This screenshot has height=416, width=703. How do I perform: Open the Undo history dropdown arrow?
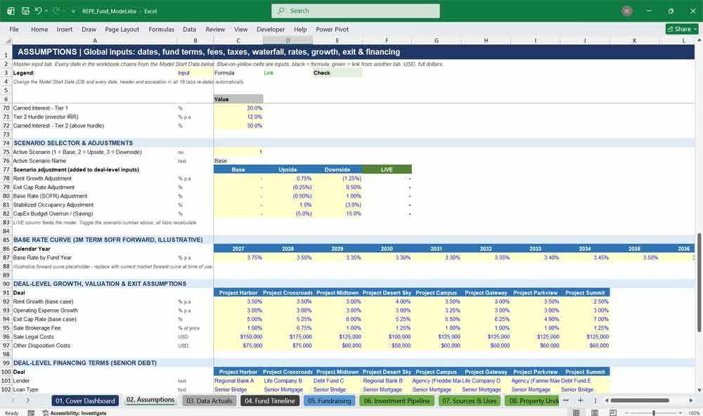tap(46, 11)
